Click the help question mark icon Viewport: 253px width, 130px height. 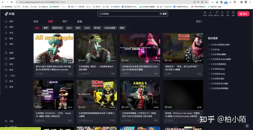(x=247, y=126)
